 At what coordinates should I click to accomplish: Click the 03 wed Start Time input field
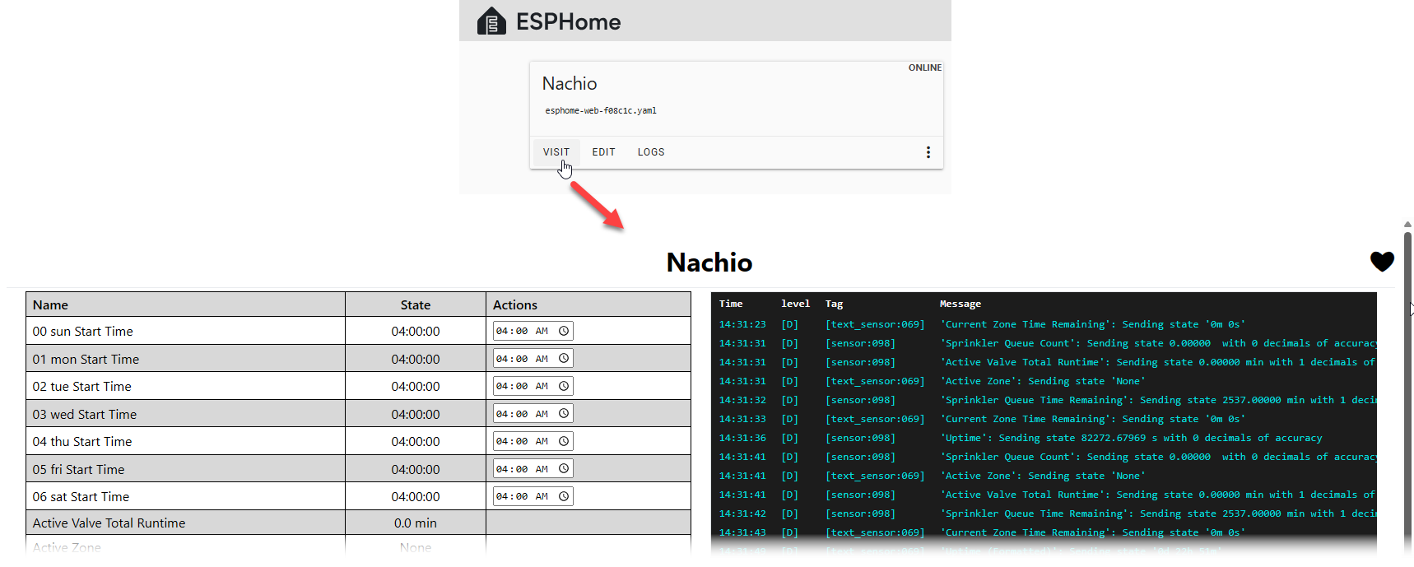click(533, 414)
